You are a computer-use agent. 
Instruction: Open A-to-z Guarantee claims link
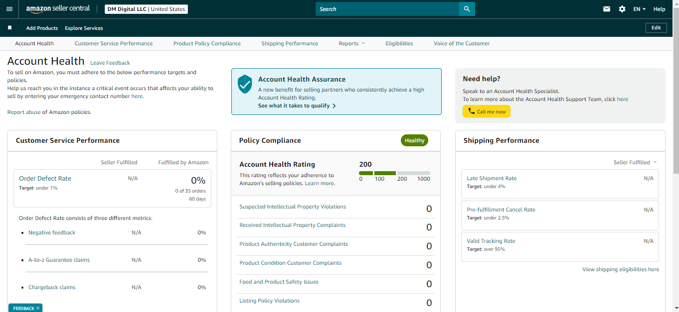coord(59,260)
